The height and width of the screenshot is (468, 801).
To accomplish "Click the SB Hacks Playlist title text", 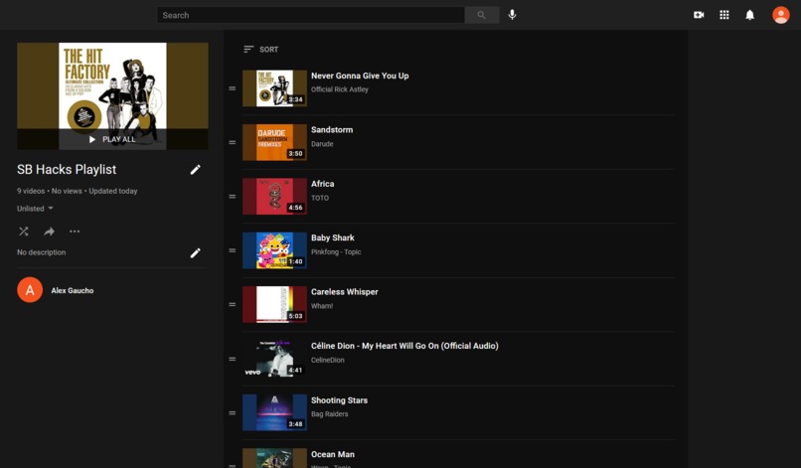I will coord(67,170).
